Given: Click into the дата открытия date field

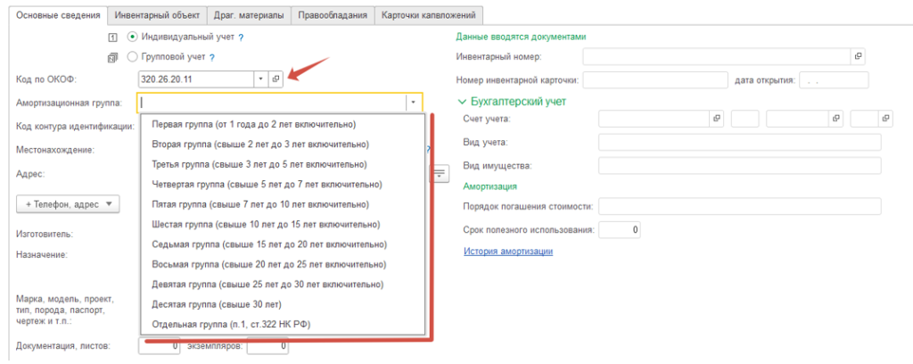Looking at the screenshot, I should point(834,79).
